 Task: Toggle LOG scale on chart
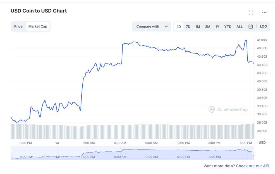(x=263, y=26)
